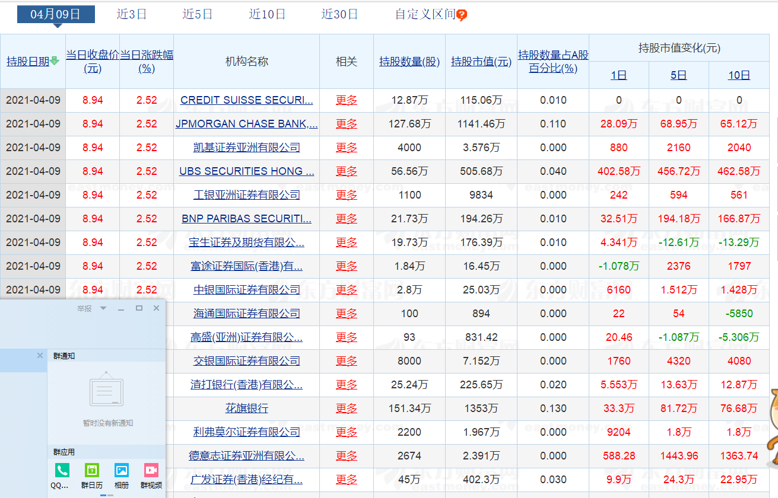Click 更多 in BNP PARIBAS row
The height and width of the screenshot is (498, 778).
click(x=347, y=219)
